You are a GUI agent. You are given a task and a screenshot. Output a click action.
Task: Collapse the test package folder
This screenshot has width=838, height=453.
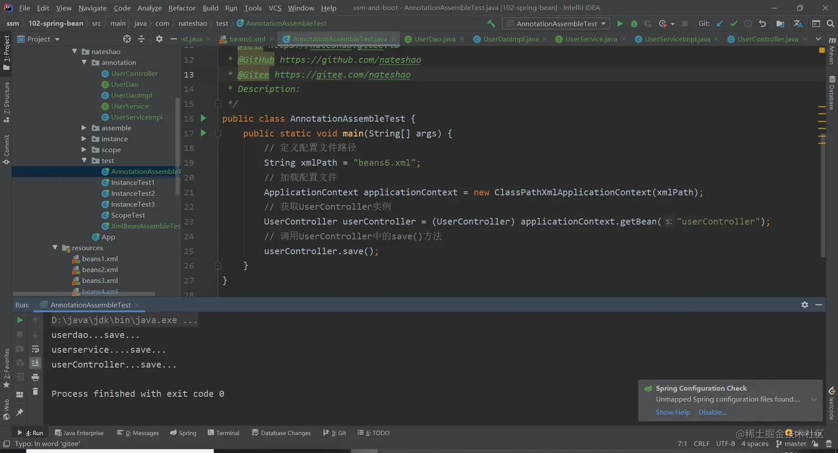pyautogui.click(x=84, y=161)
